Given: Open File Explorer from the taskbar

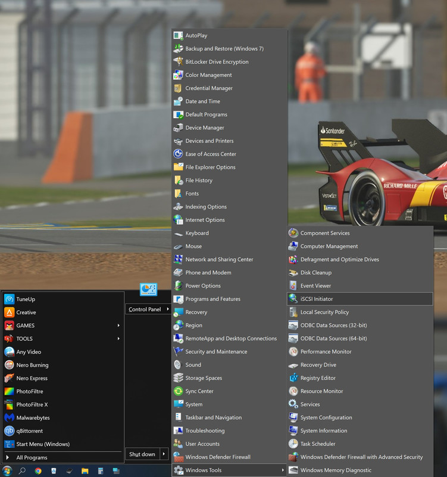Looking at the screenshot, I should 85,471.
